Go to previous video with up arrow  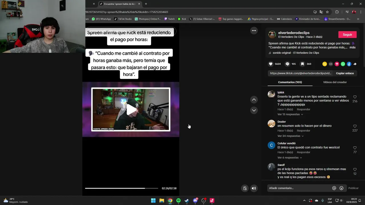(x=254, y=100)
